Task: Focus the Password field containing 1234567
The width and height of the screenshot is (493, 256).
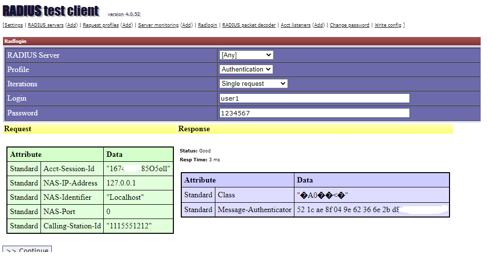Action: [314, 113]
